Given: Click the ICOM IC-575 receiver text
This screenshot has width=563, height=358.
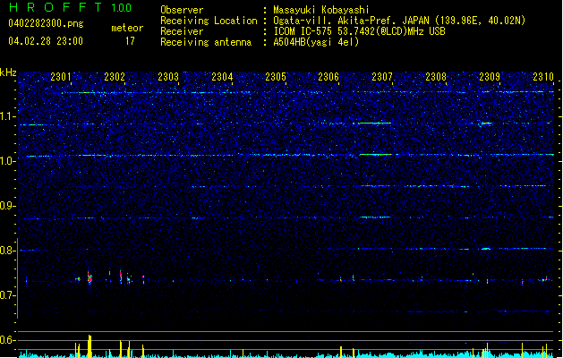Looking at the screenshot, I should pos(359,31).
